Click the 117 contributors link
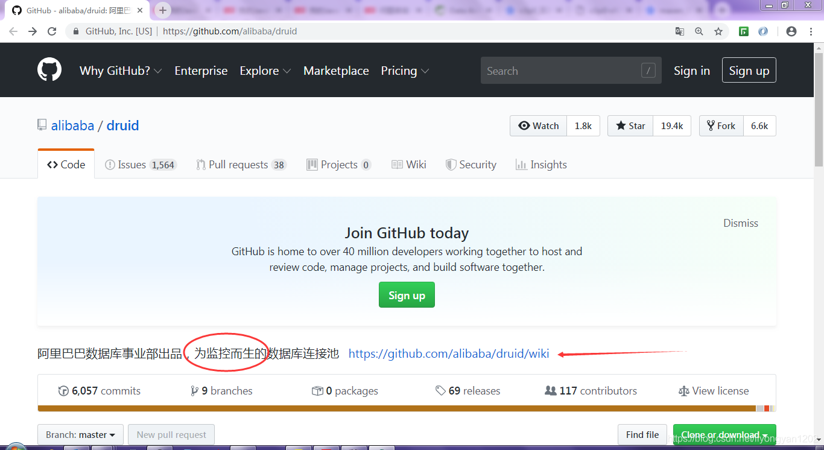 (x=591, y=391)
